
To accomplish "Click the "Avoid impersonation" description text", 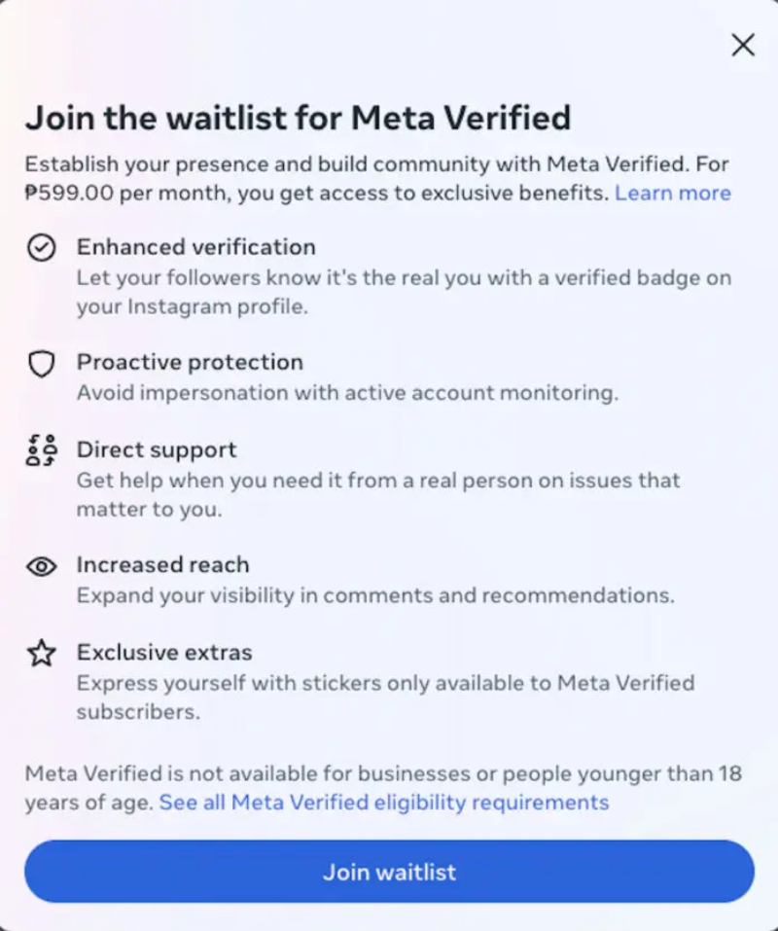I will [347, 393].
